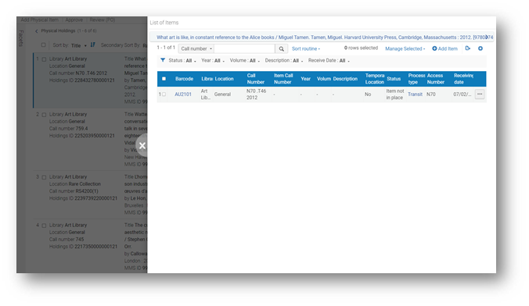The height and width of the screenshot is (306, 529).
Task: Click Add Item
Action: click(x=444, y=48)
